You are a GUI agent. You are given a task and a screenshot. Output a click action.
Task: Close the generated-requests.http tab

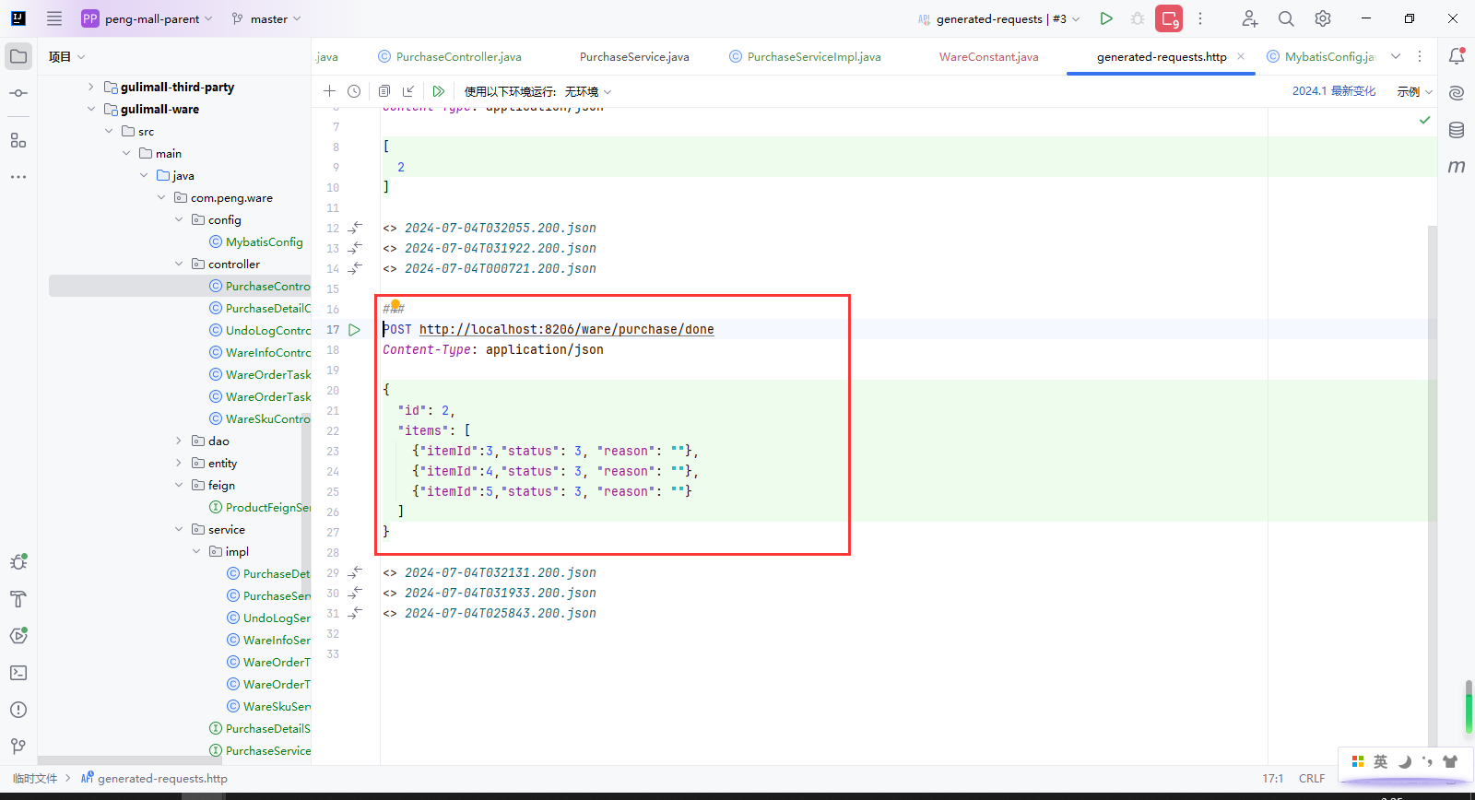tap(1241, 56)
